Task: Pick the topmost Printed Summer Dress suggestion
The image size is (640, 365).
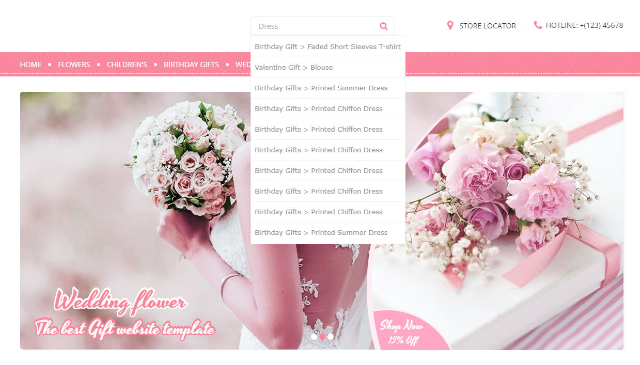Action: coord(321,88)
